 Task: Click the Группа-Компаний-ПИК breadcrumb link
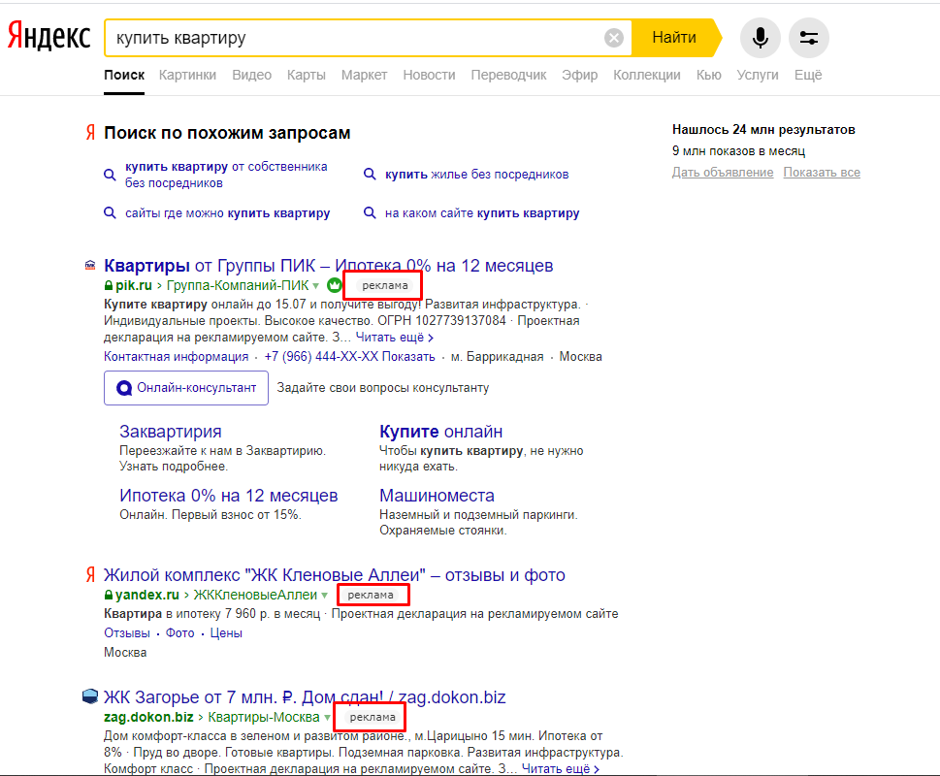click(x=238, y=285)
